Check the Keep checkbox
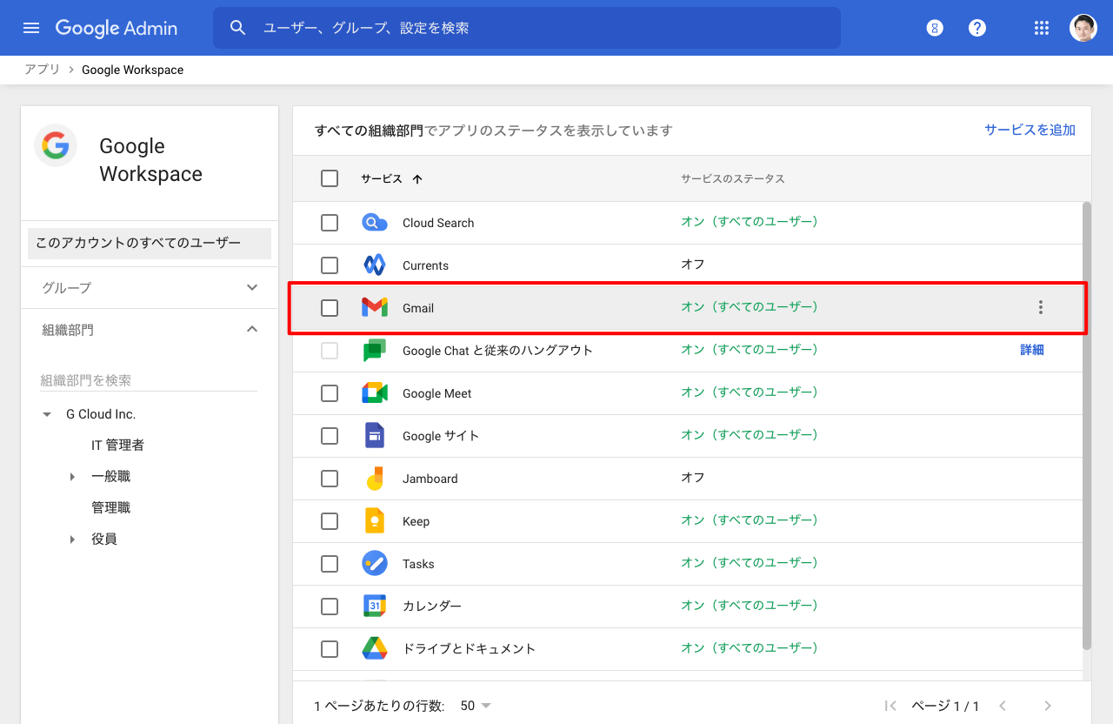 click(x=330, y=521)
